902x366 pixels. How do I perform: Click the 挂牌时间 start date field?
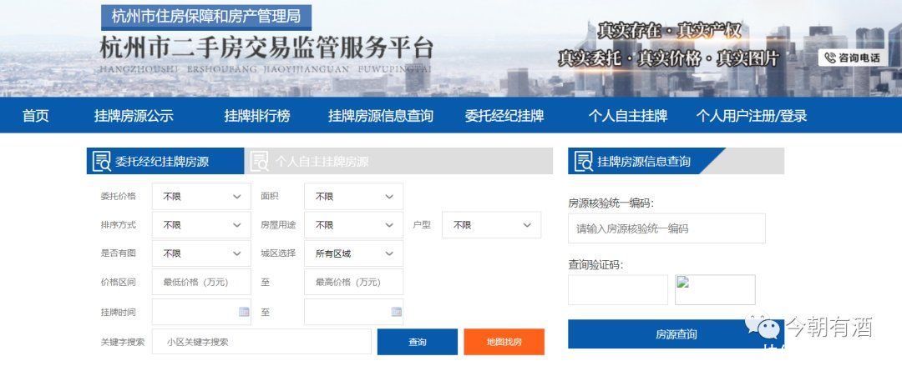pos(201,312)
